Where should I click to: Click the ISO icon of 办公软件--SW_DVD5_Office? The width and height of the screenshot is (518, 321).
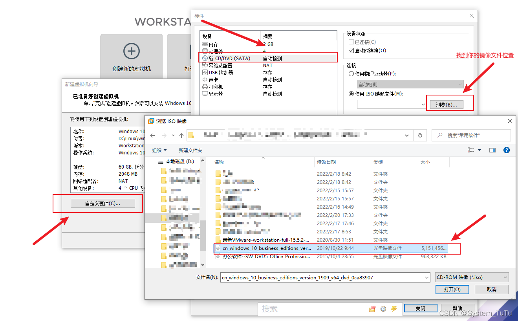[x=218, y=256]
